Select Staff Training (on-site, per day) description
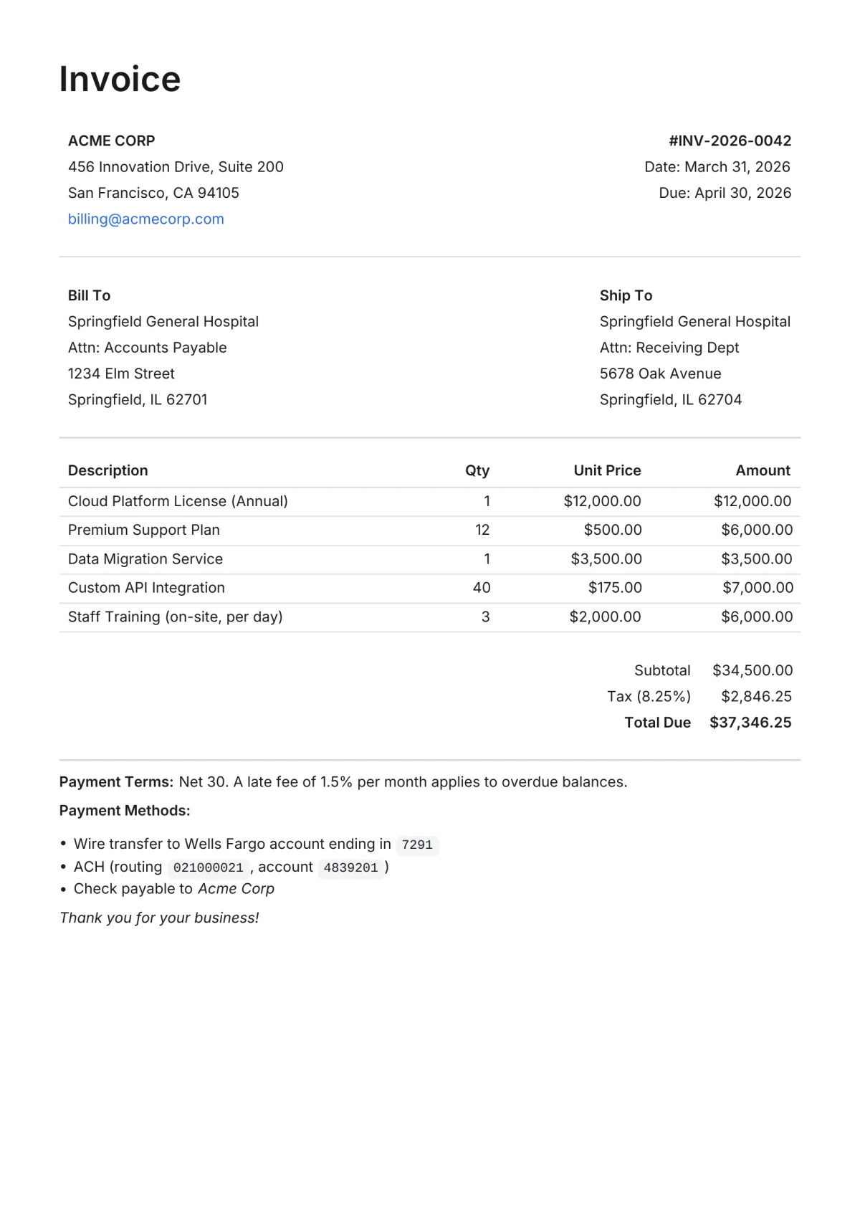The image size is (860, 1218). 175,617
